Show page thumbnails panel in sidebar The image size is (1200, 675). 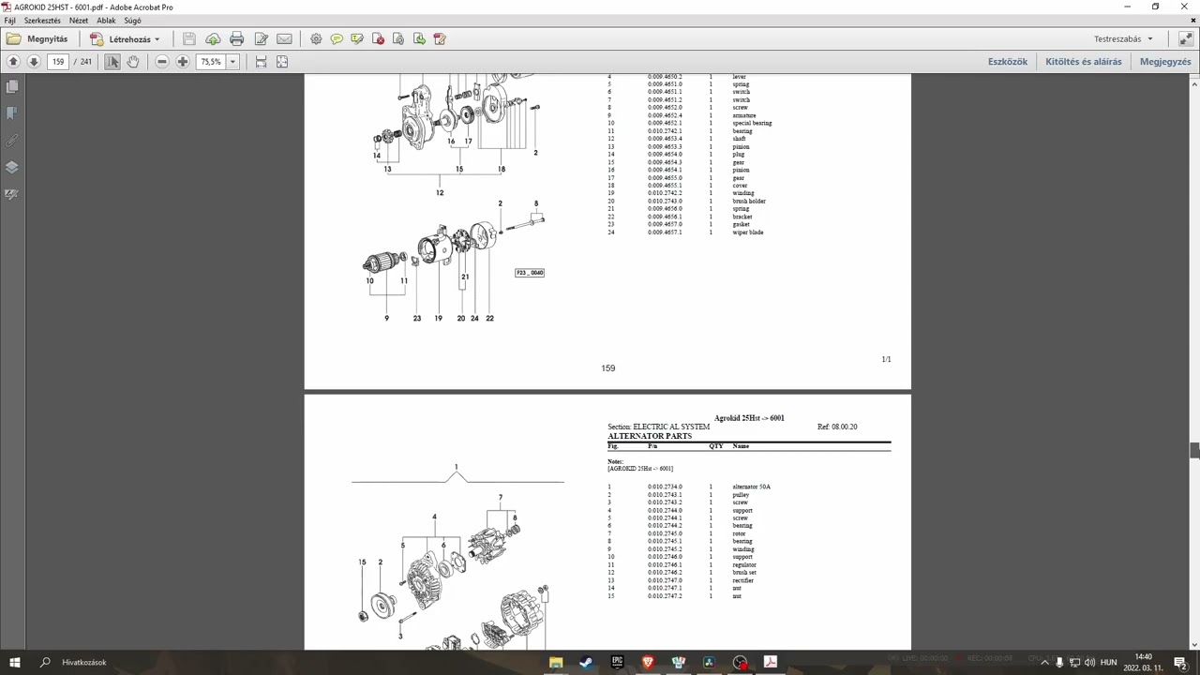[x=12, y=86]
